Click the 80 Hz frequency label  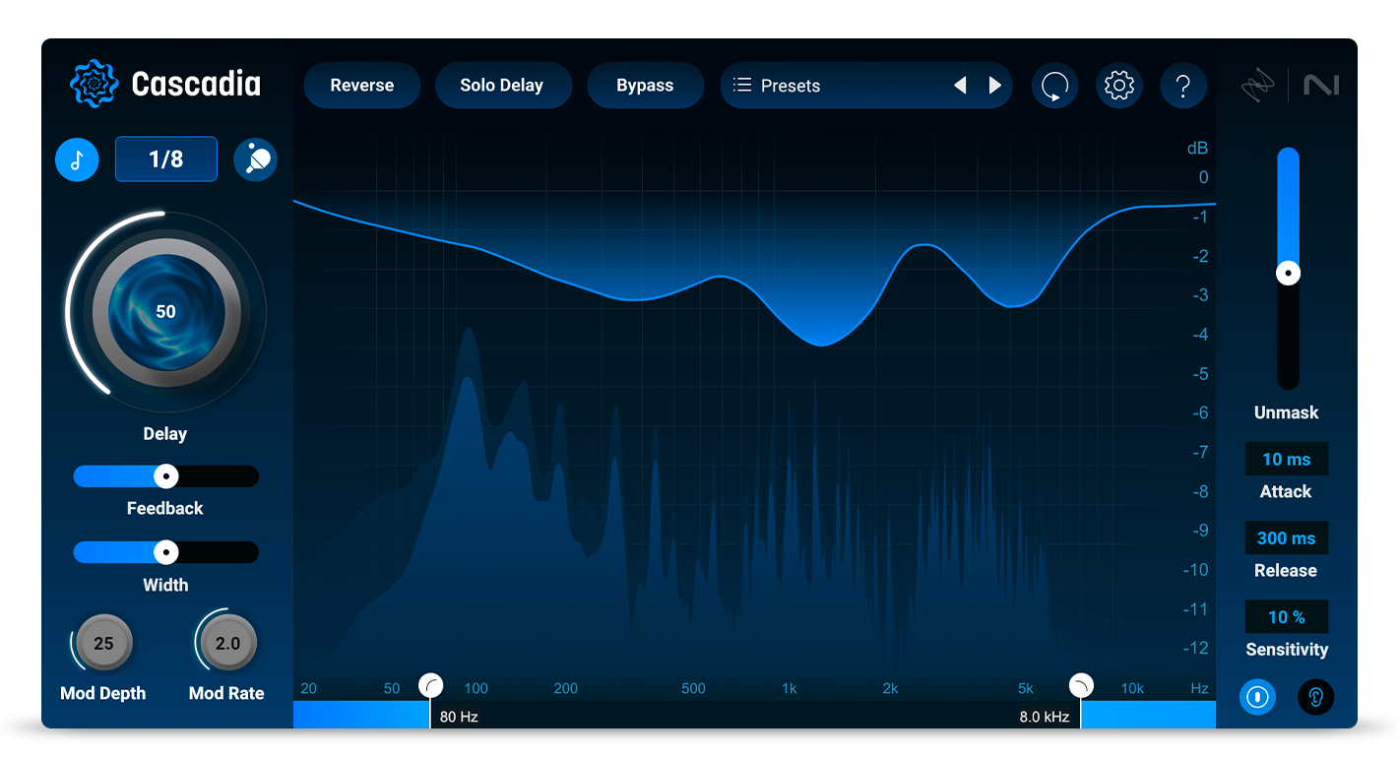coord(459,717)
